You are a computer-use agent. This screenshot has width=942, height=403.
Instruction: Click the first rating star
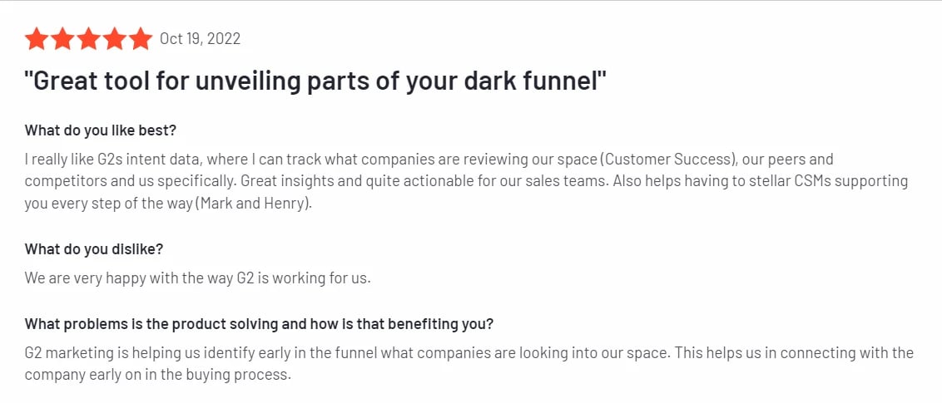36,39
